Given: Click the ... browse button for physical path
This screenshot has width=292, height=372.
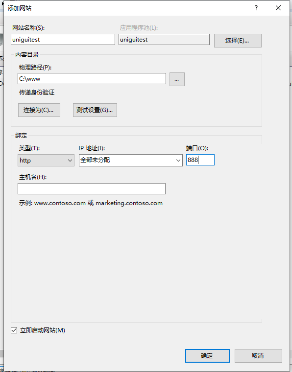Looking at the screenshot, I should [177, 79].
